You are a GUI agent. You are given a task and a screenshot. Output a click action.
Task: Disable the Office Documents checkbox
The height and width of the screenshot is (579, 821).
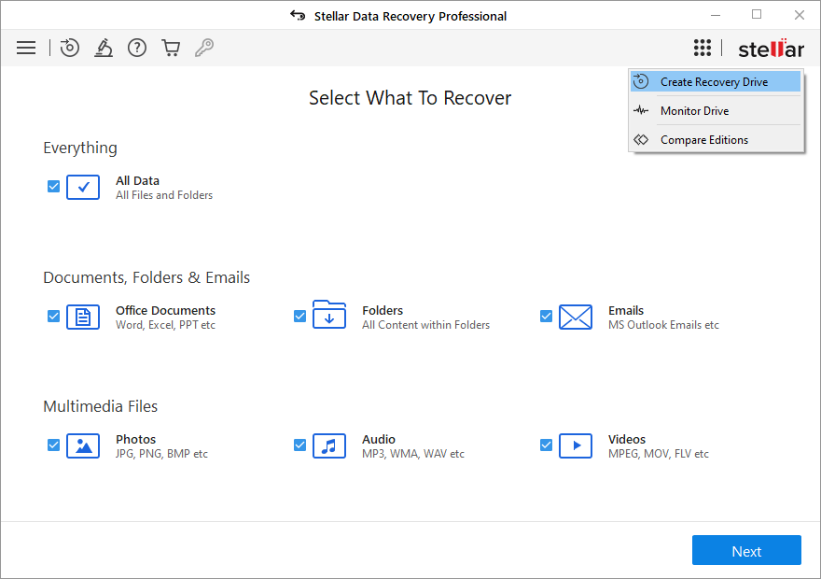(53, 316)
